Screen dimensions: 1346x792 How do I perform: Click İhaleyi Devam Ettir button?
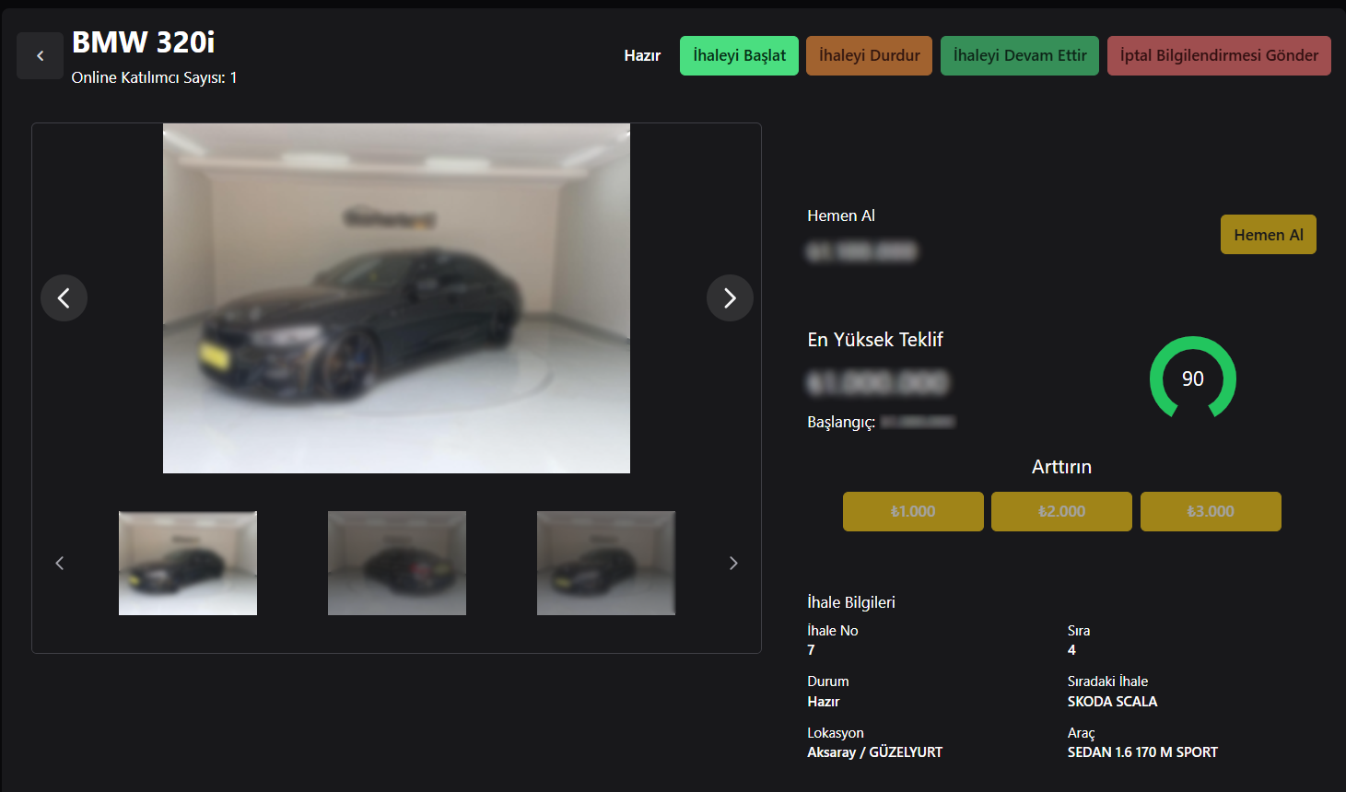tap(1020, 55)
